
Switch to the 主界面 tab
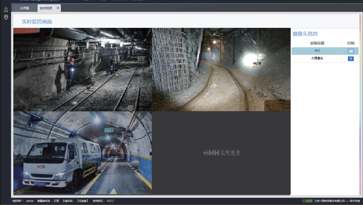pos(25,8)
